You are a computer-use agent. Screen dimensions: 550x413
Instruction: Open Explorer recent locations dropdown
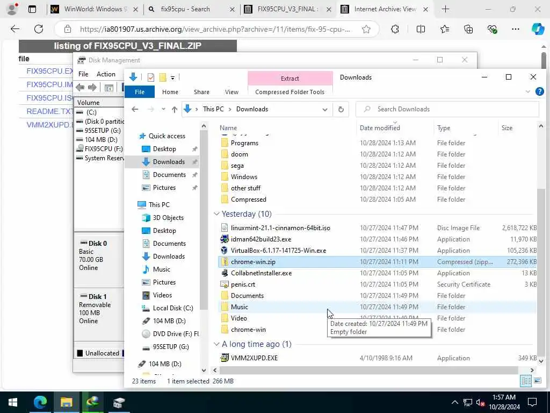163,109
